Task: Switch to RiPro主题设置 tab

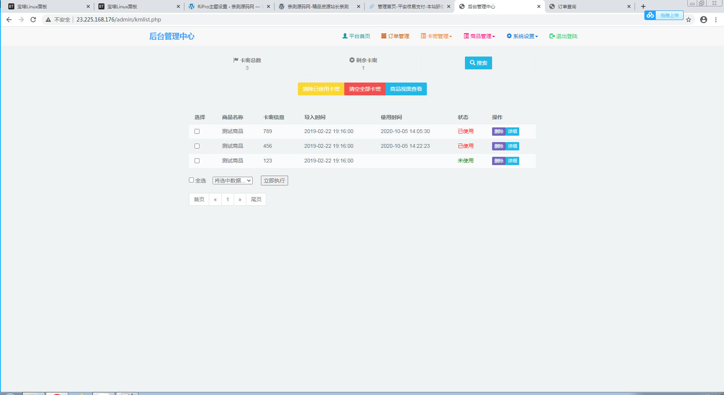Action: coord(229,6)
